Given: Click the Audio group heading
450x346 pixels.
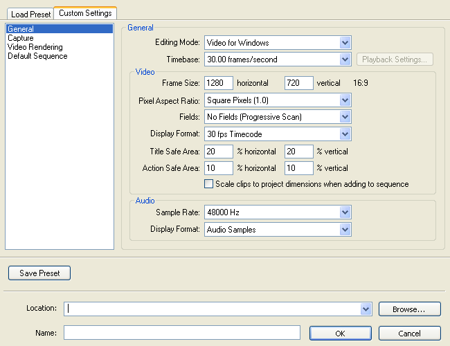Looking at the screenshot, I should tap(145, 201).
